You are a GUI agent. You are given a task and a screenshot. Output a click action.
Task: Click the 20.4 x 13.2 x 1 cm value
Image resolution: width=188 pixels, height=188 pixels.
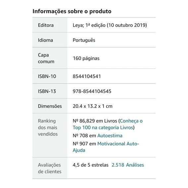(93, 106)
